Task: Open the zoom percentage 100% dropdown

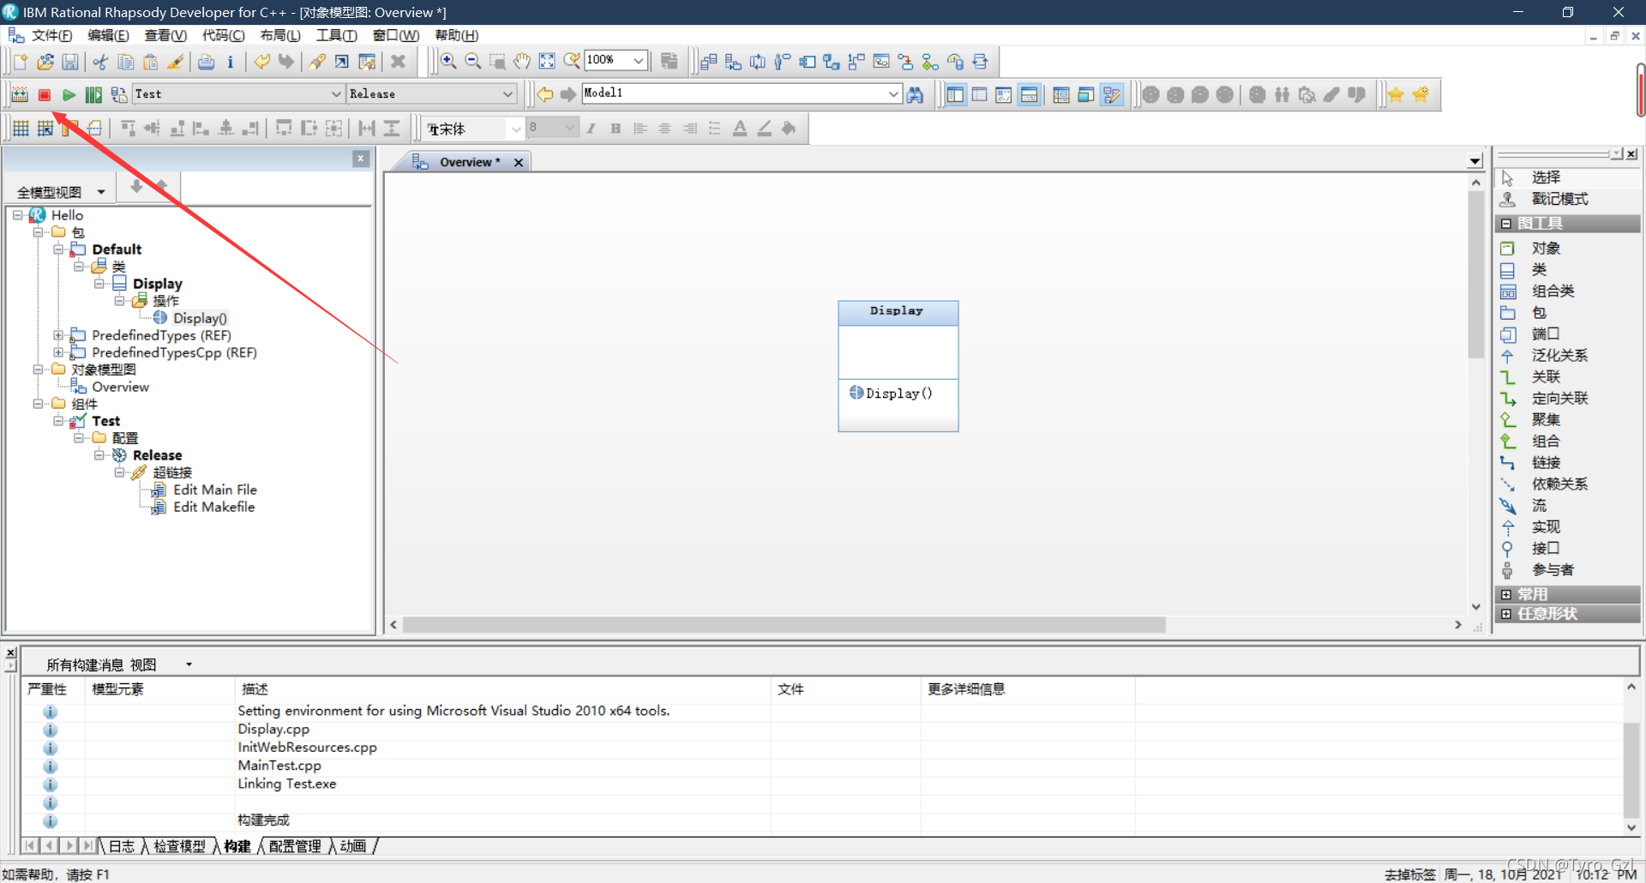Action: point(639,60)
